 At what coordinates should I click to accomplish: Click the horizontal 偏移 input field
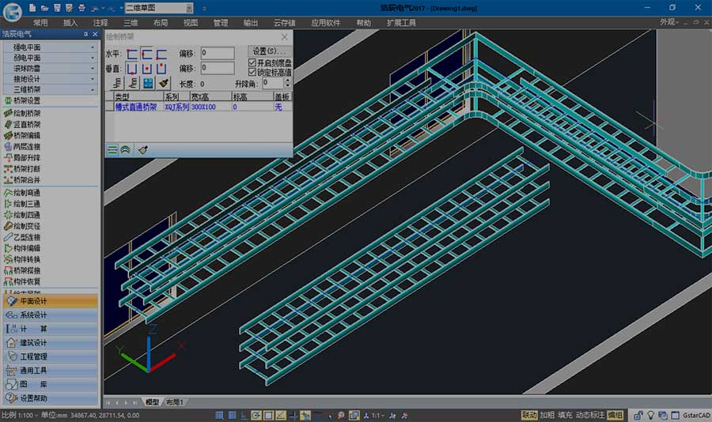[217, 53]
